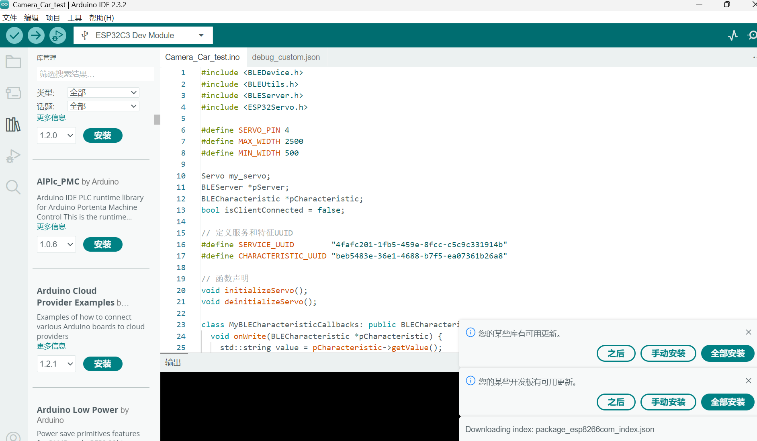Open the 帮助(H) menu
Screen dimensions: 757x441
pyautogui.click(x=102, y=18)
